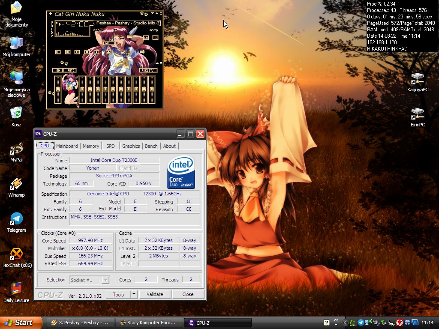This screenshot has height=329, width=439.
Task: Open Winamp main menu diamond icon
Action: click(x=51, y=13)
